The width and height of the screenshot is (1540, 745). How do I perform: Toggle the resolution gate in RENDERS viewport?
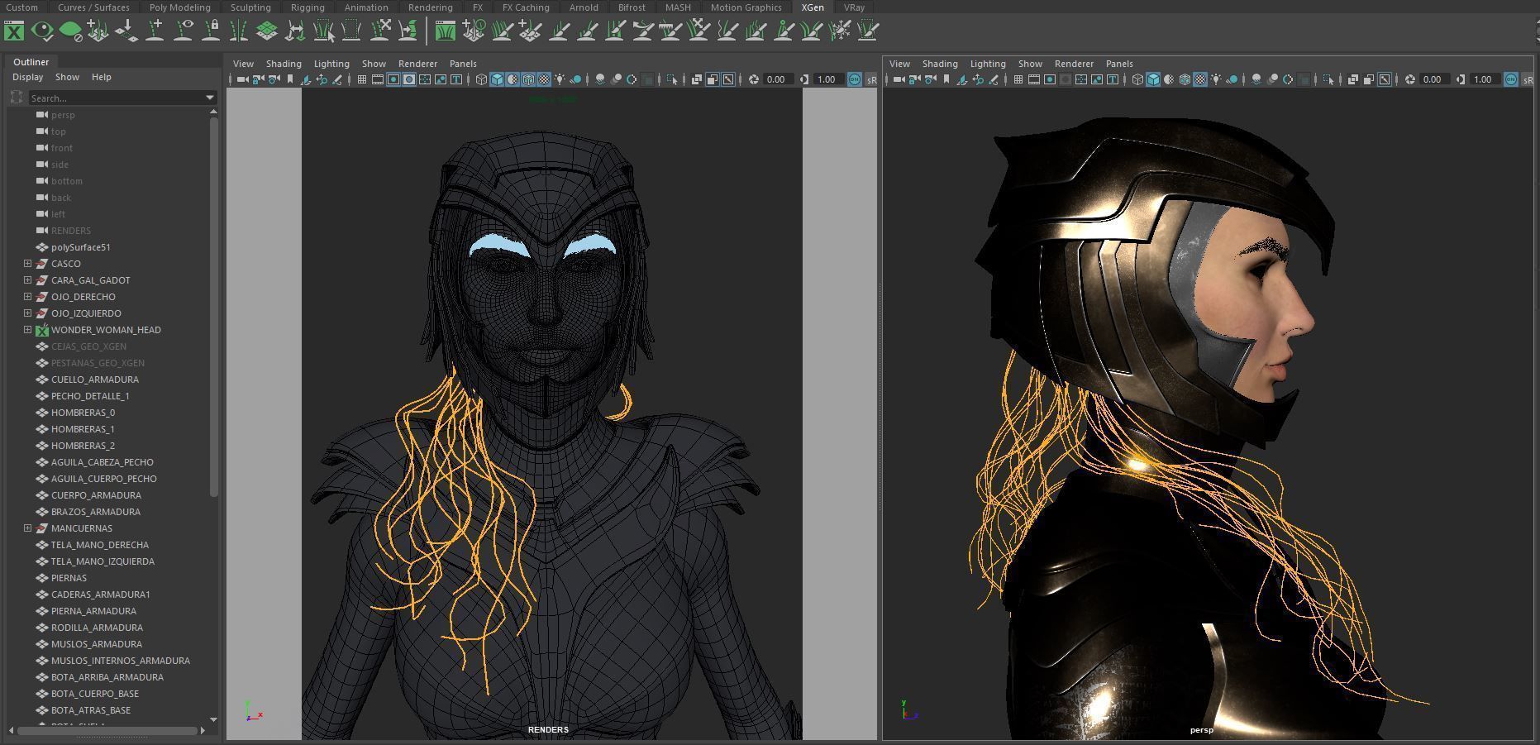point(393,79)
